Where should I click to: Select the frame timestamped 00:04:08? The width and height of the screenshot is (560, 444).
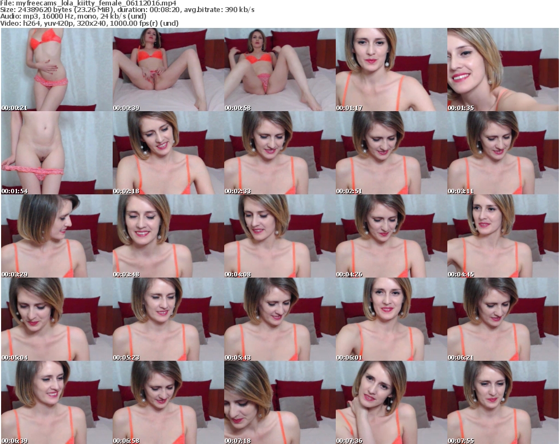coord(279,236)
